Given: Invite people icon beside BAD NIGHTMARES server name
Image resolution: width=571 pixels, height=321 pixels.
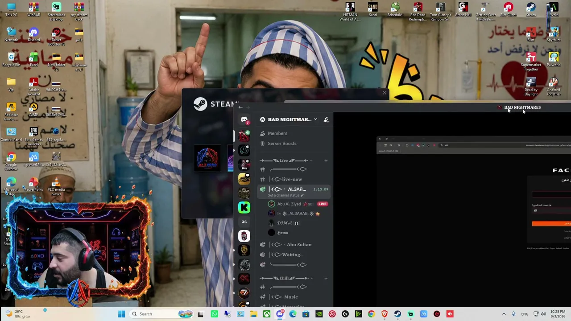Looking at the screenshot, I should click(x=326, y=119).
